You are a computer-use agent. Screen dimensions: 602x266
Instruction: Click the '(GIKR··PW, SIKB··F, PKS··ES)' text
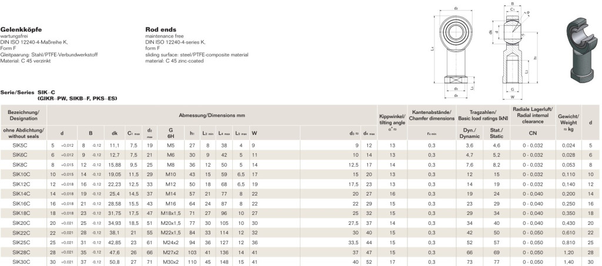77,99
